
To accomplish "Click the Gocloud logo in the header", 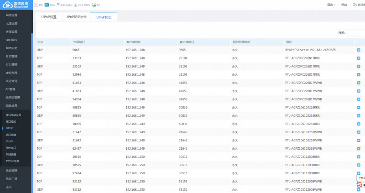I will pyautogui.click(x=16, y=5).
